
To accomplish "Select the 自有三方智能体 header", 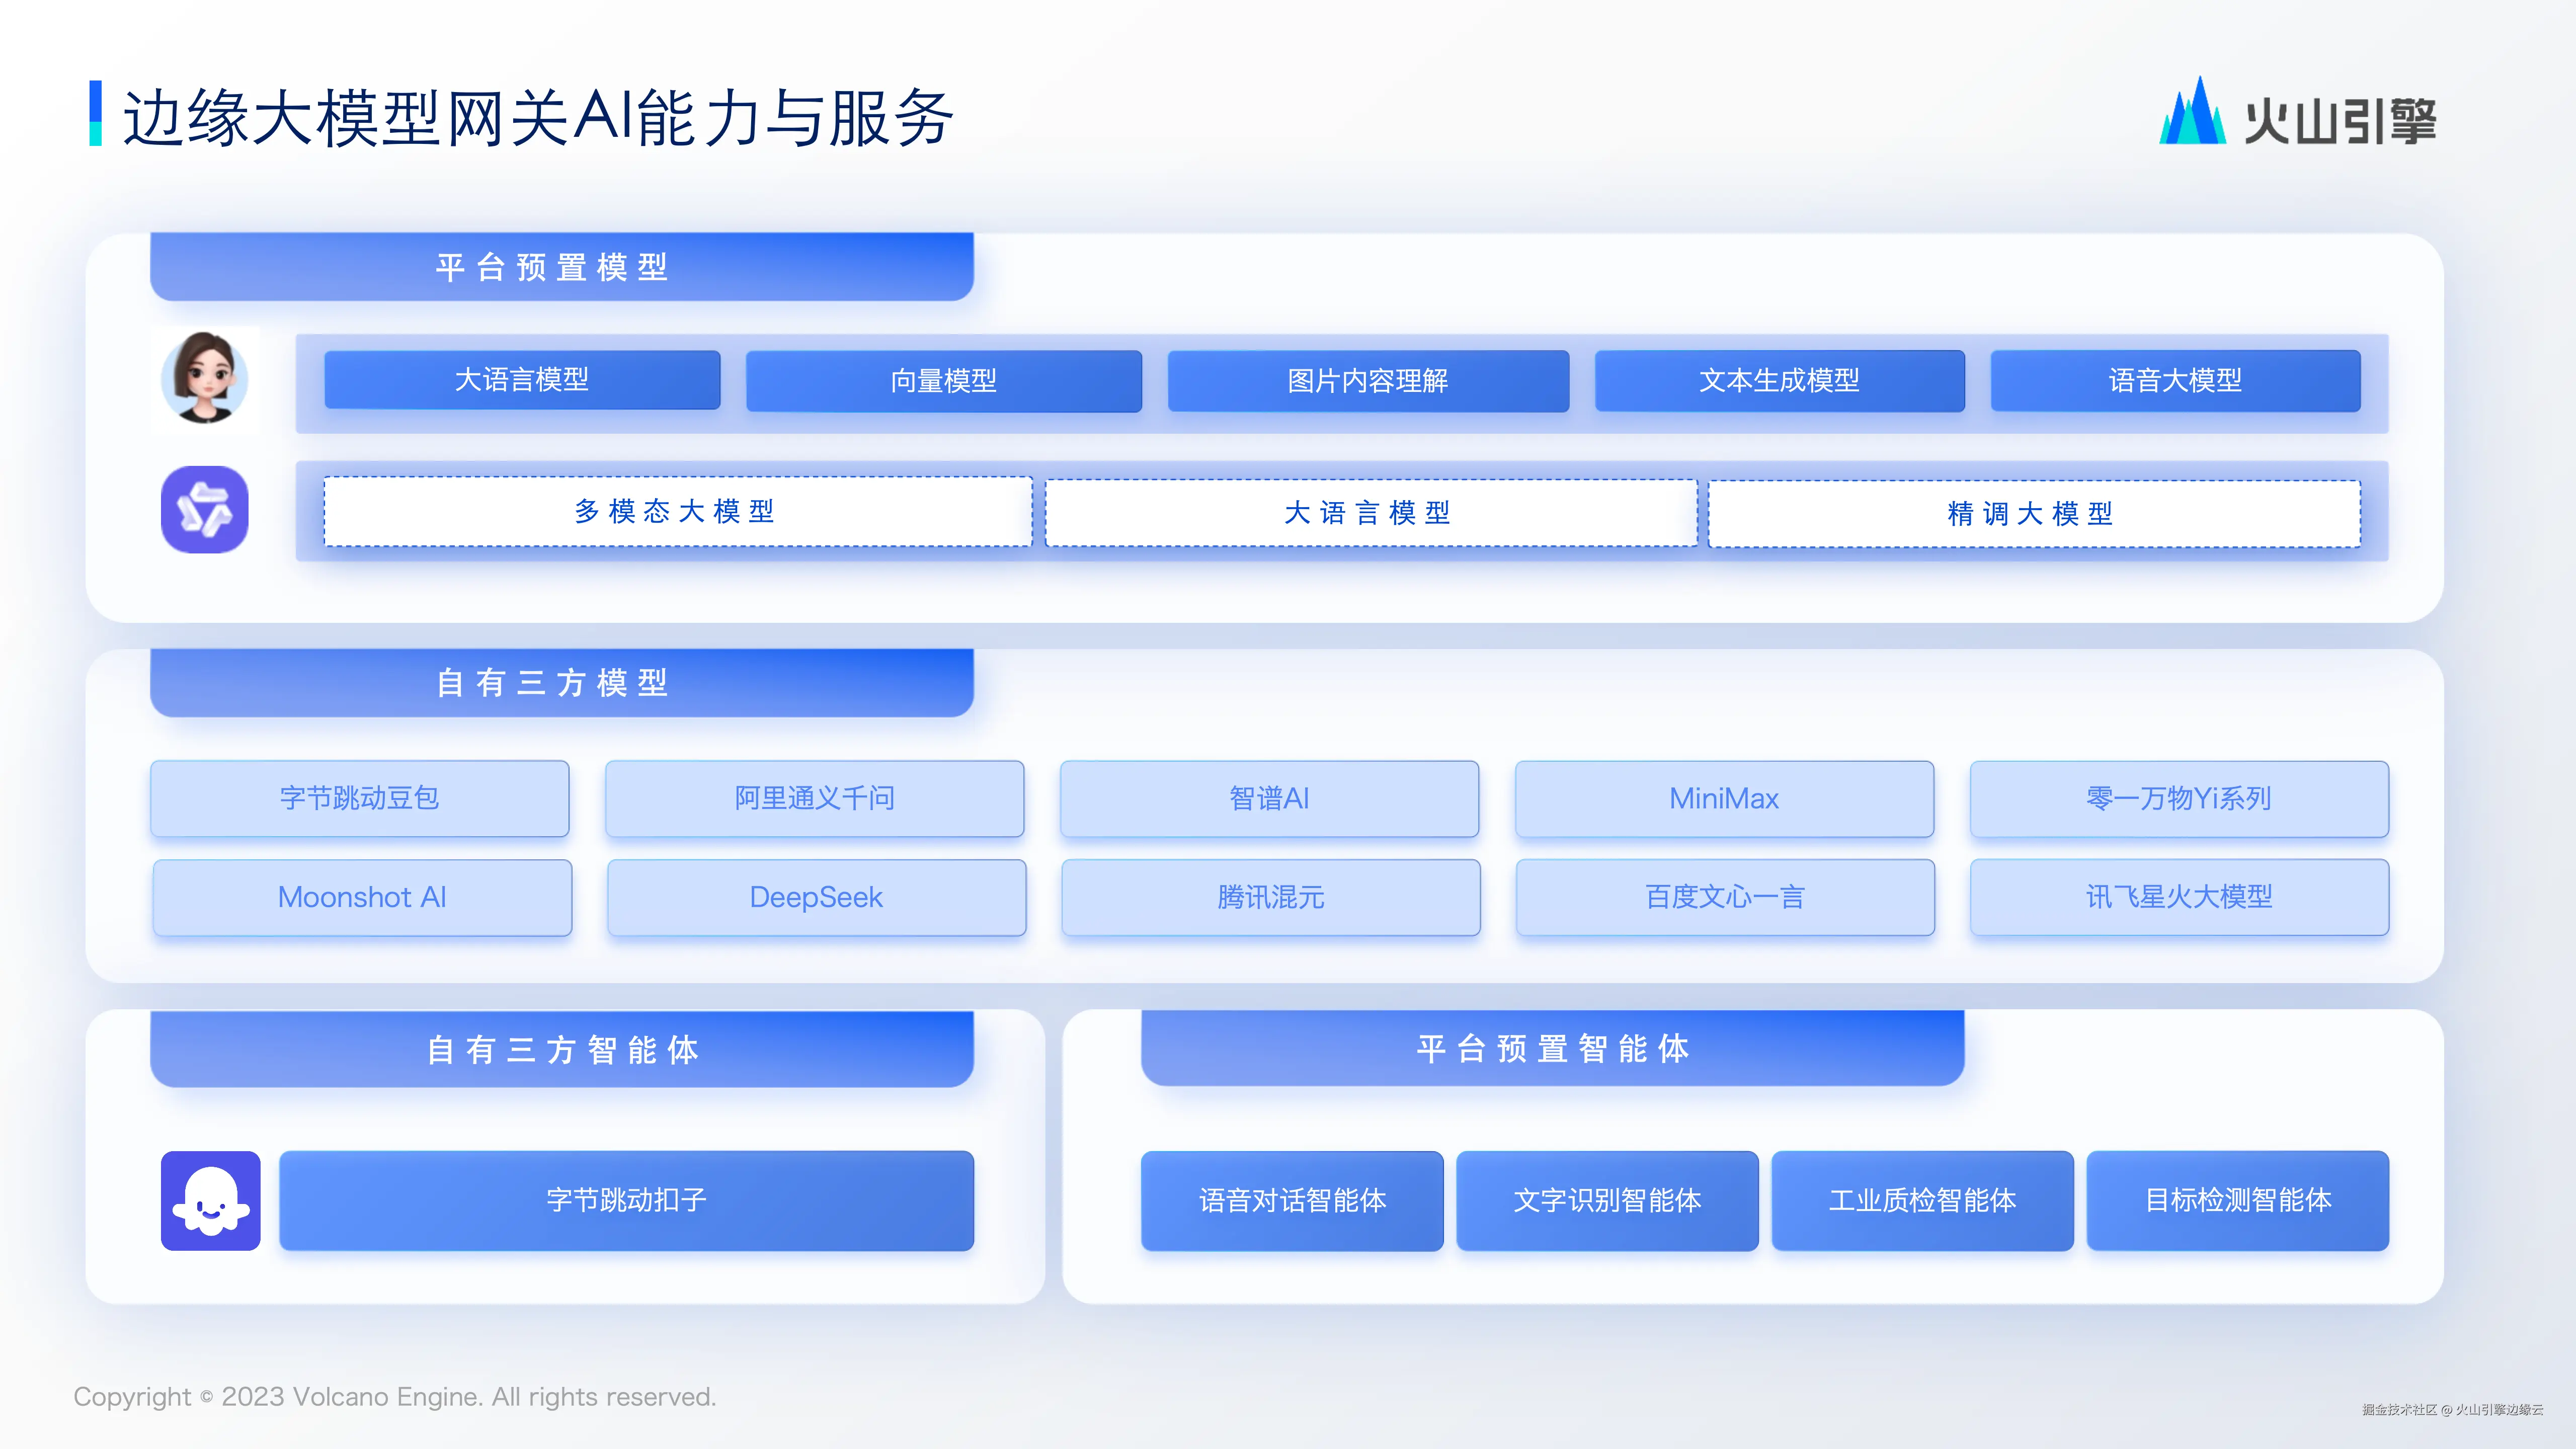I will click(561, 1049).
